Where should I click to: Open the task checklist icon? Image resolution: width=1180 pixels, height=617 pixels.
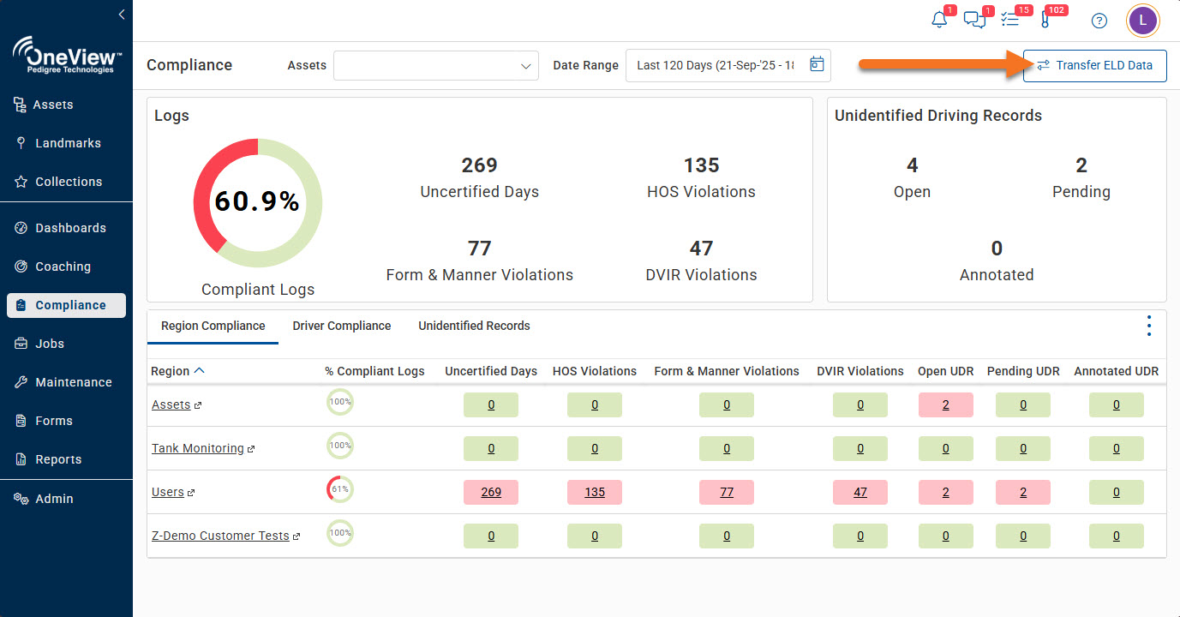[x=1009, y=21]
